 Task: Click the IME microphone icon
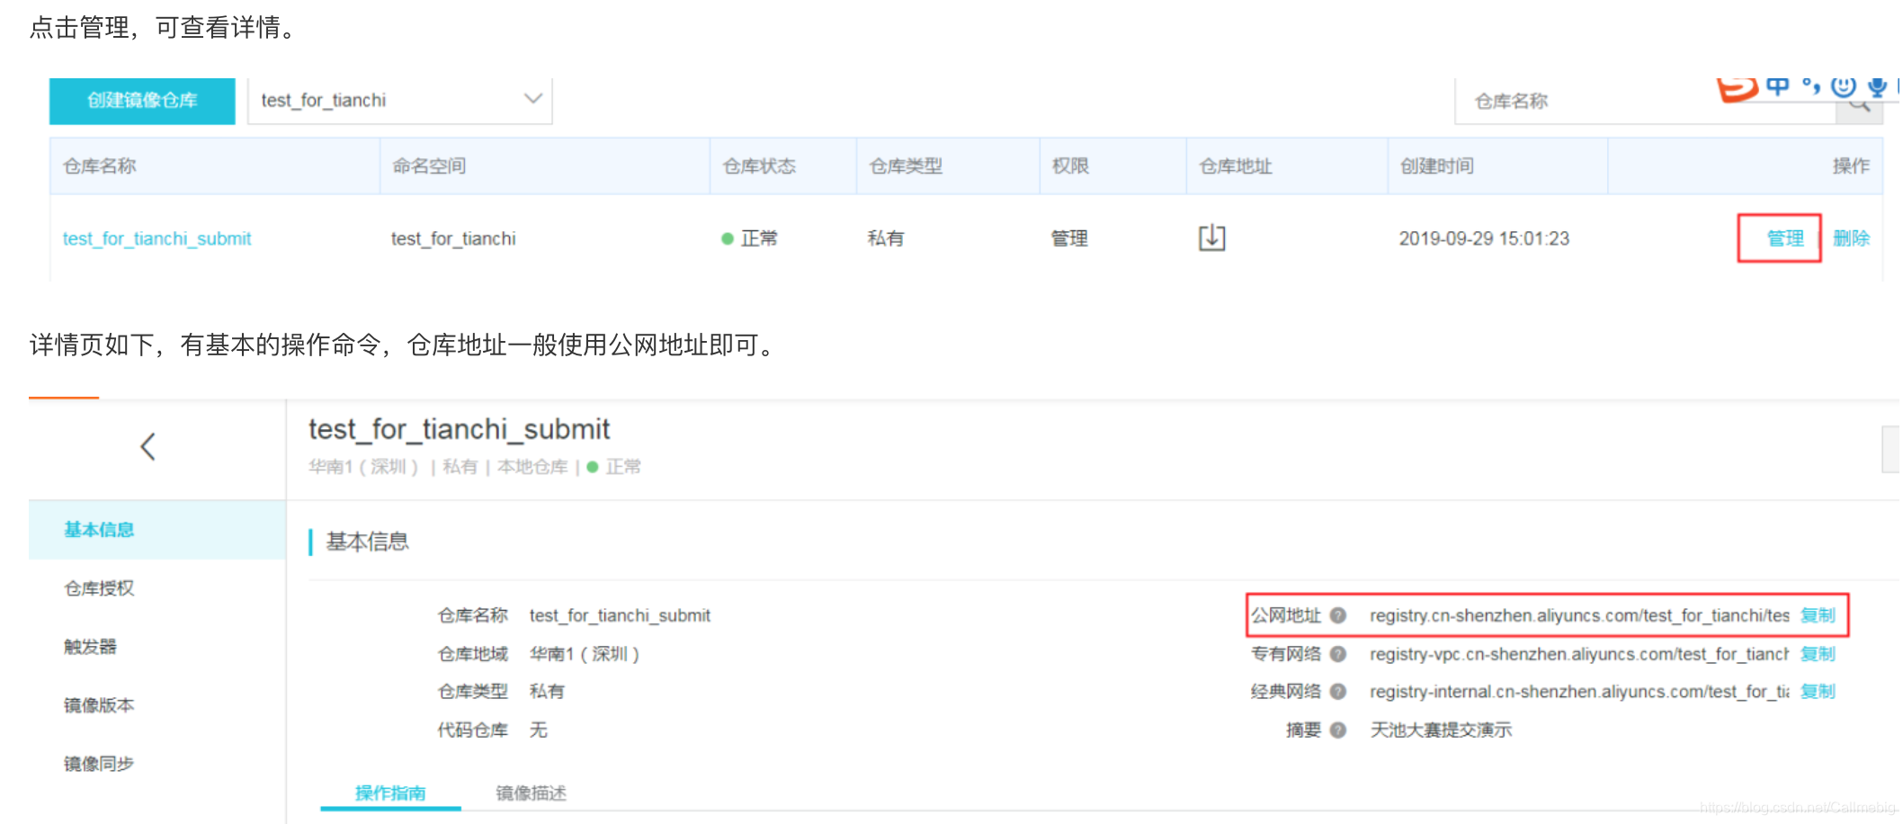pos(1876,87)
